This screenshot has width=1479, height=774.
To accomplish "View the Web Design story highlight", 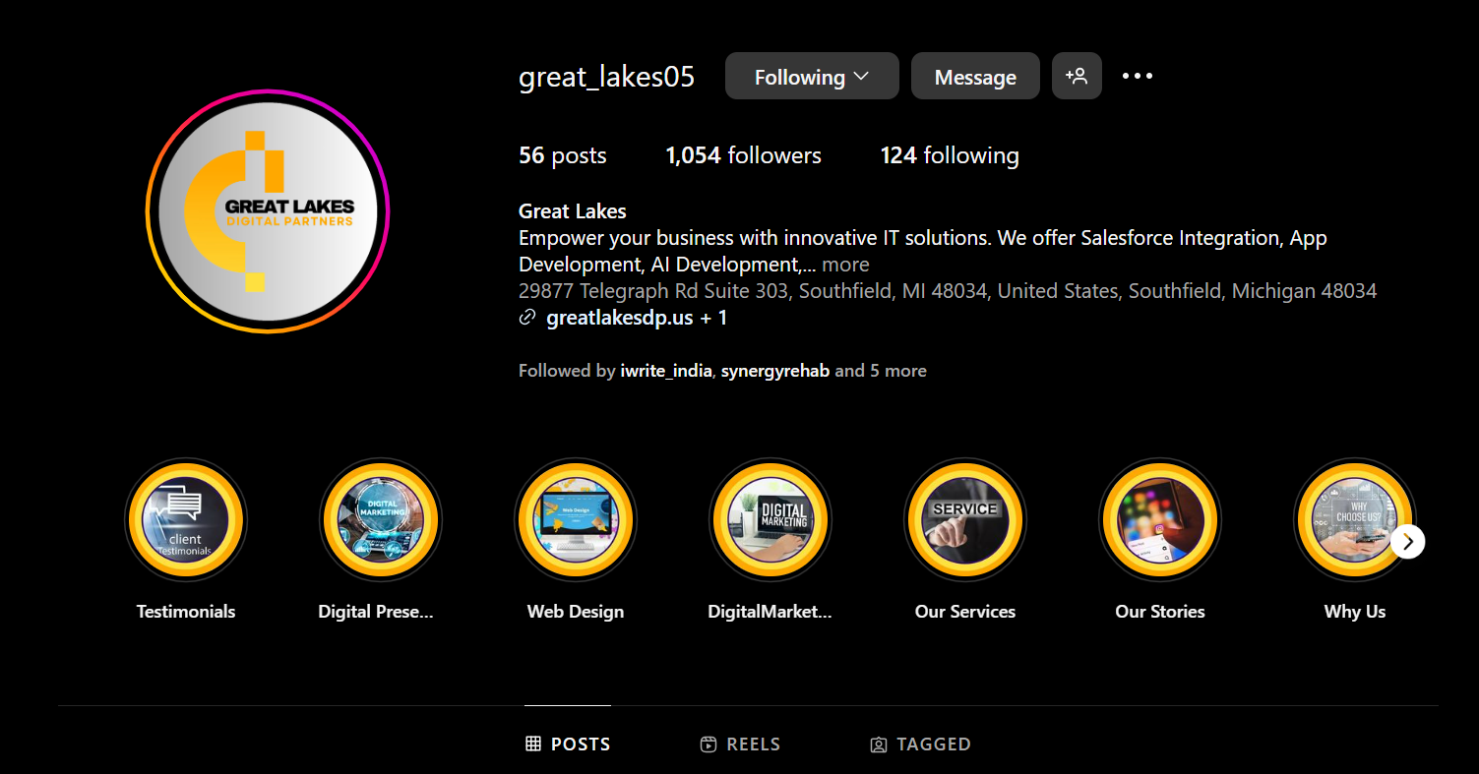I will [576, 519].
